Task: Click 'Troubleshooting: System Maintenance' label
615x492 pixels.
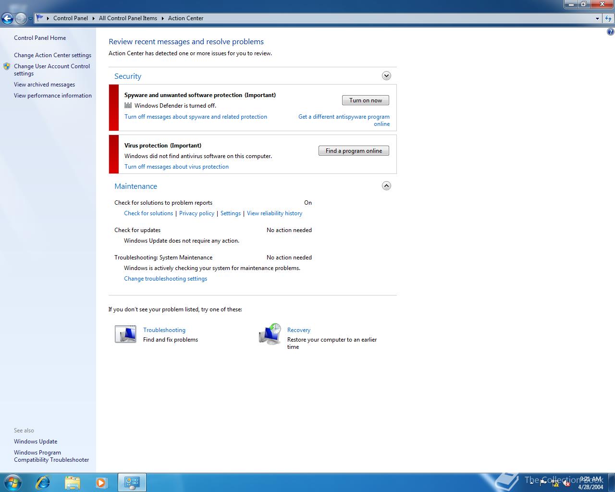Action: click(x=163, y=258)
